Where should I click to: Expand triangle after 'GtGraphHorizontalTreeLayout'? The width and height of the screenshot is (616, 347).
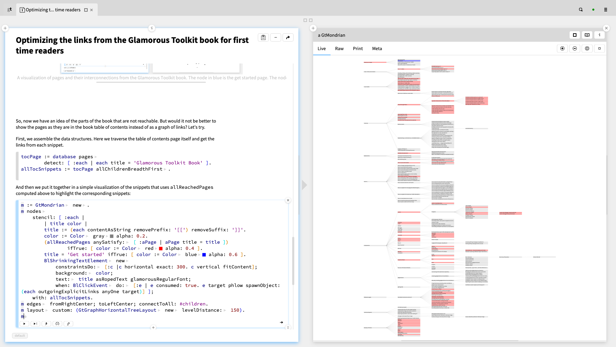click(159, 310)
